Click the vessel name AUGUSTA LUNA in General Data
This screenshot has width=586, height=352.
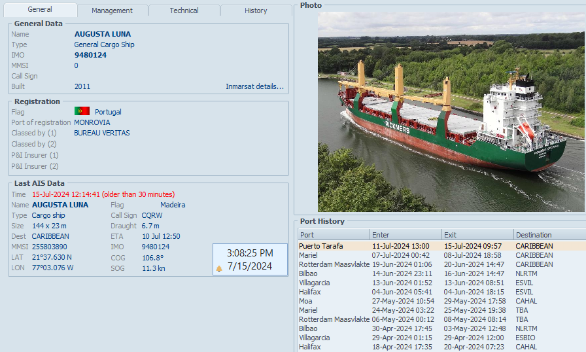[x=103, y=34]
